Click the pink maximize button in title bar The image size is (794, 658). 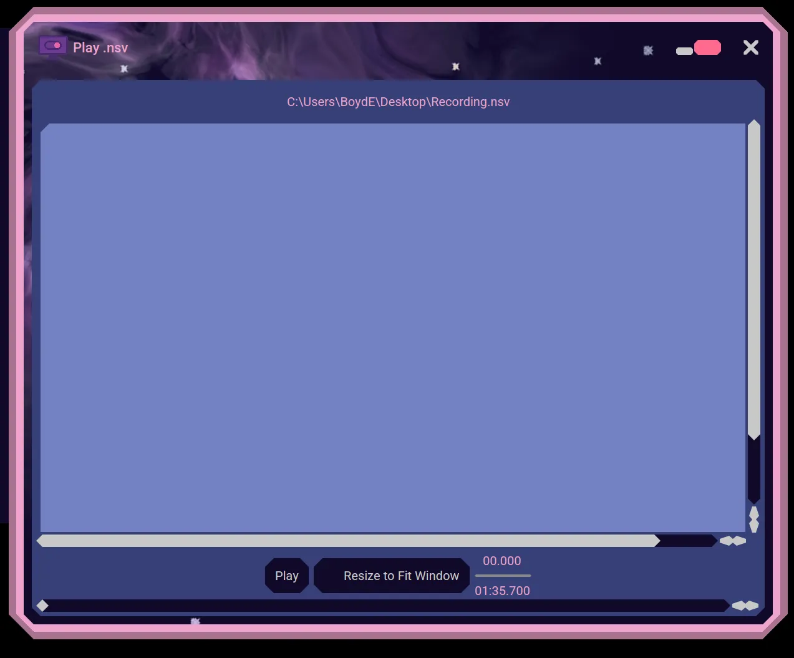click(708, 47)
